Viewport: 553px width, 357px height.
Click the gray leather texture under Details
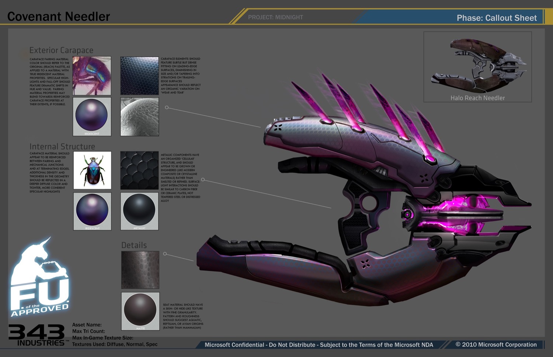(x=140, y=270)
